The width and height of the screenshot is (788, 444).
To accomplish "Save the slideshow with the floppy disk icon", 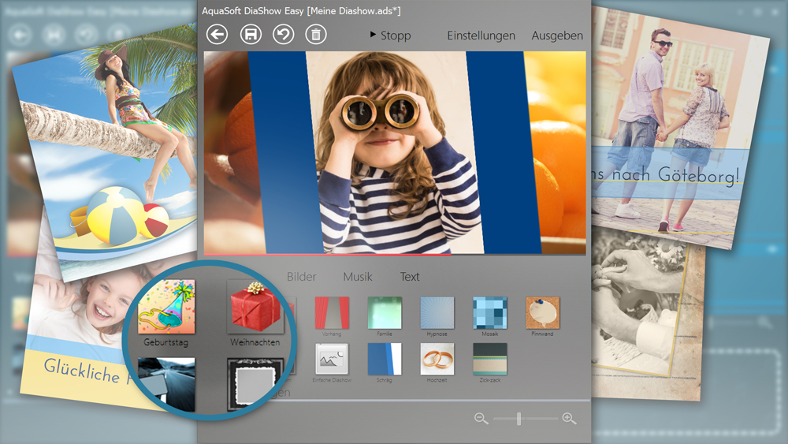I will pos(251,35).
